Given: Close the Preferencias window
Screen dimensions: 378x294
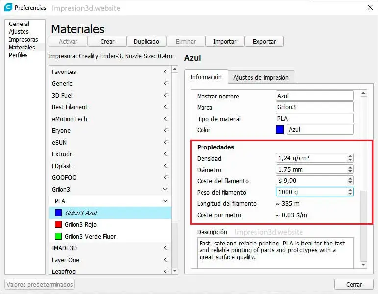Looking at the screenshot, I should (x=370, y=7).
